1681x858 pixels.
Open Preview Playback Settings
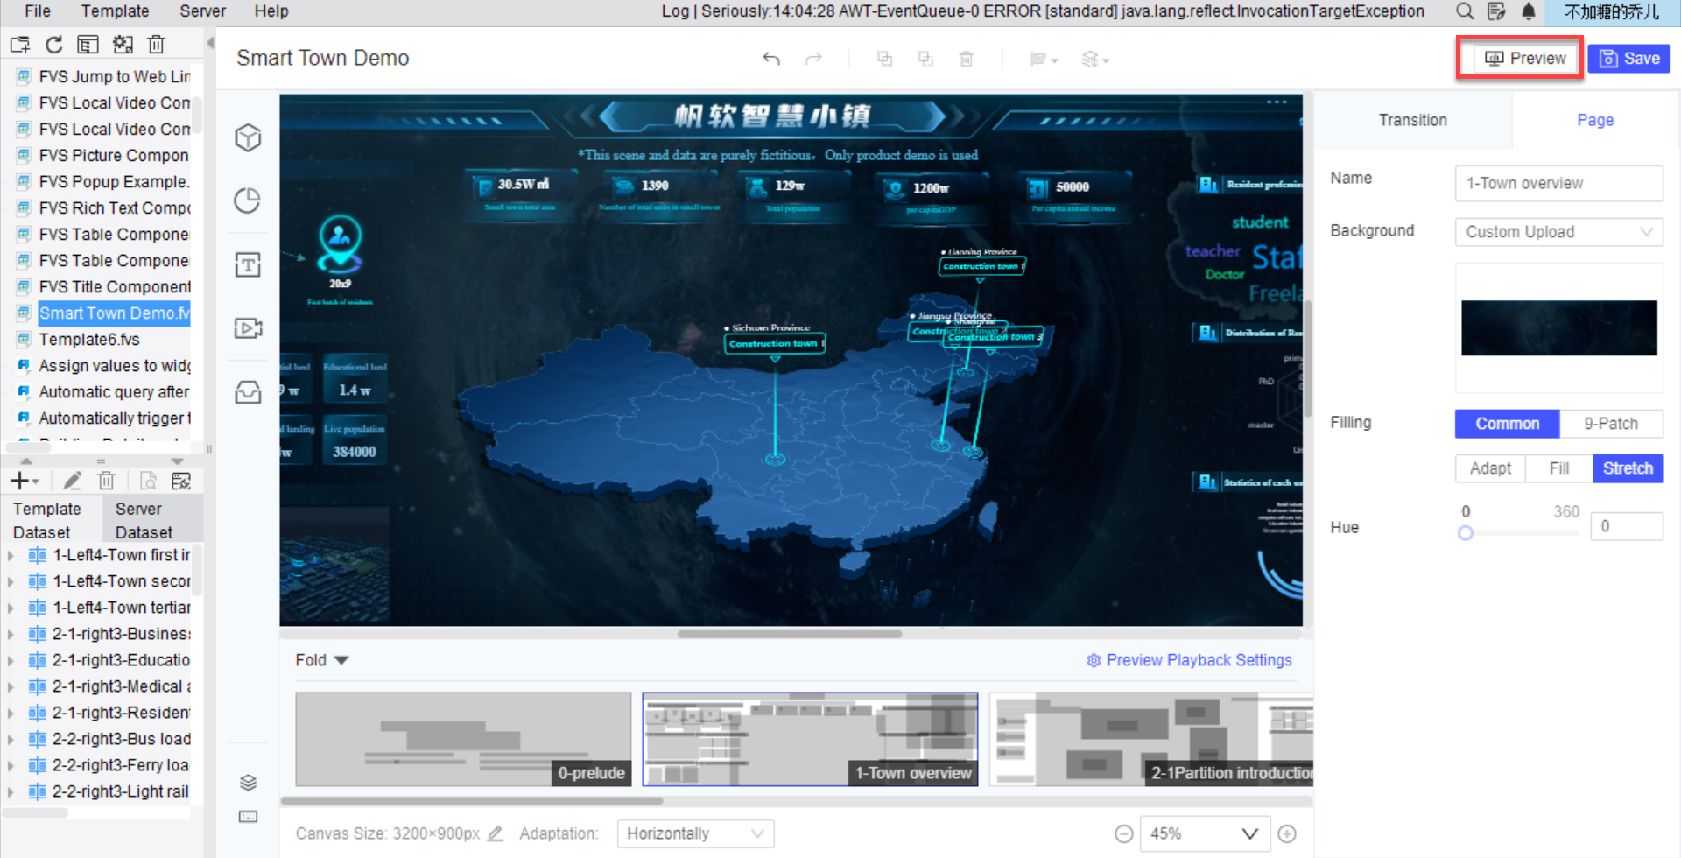coord(1188,659)
